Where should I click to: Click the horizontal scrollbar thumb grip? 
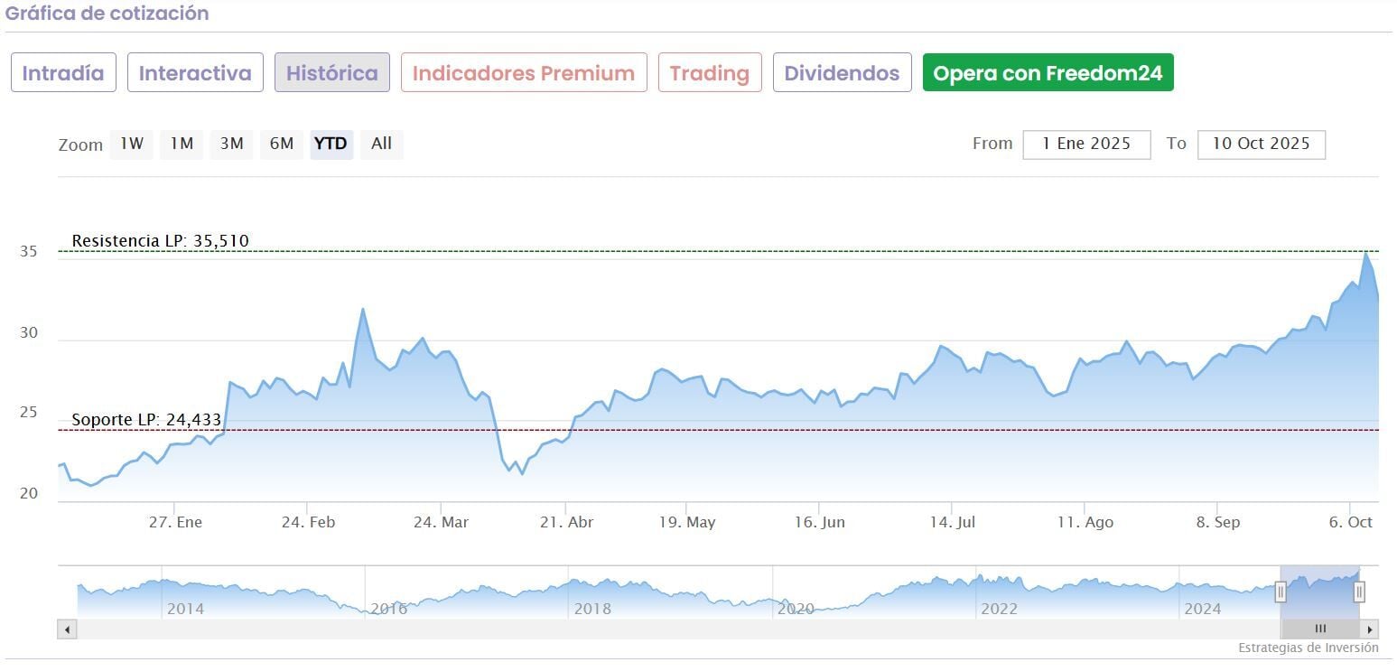point(1320,629)
